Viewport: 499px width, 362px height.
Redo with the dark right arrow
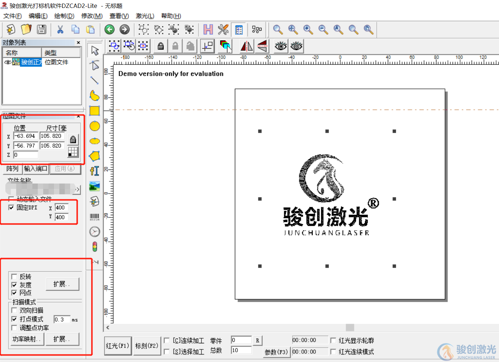(x=124, y=29)
